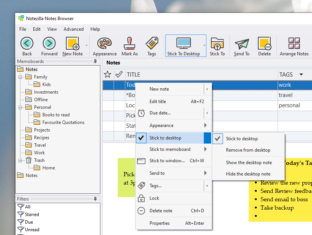Select the All filter

coord(24,207)
